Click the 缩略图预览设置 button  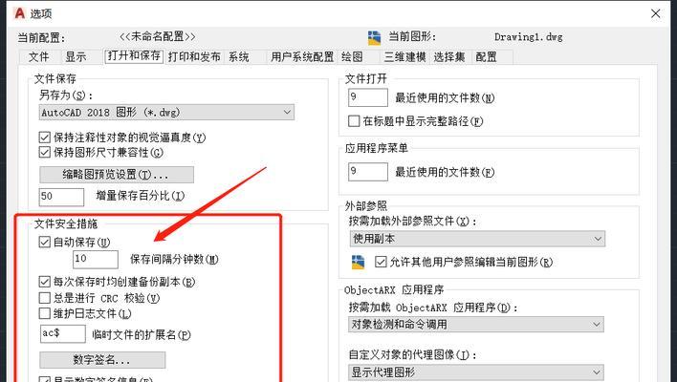pyautogui.click(x=117, y=175)
